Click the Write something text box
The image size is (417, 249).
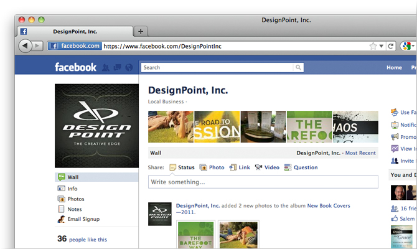click(263, 182)
